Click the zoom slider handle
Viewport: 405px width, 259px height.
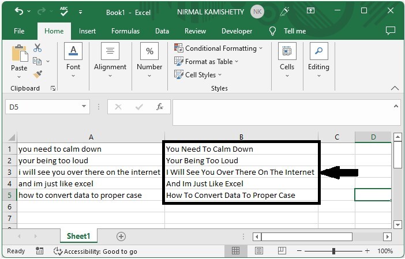334,252
